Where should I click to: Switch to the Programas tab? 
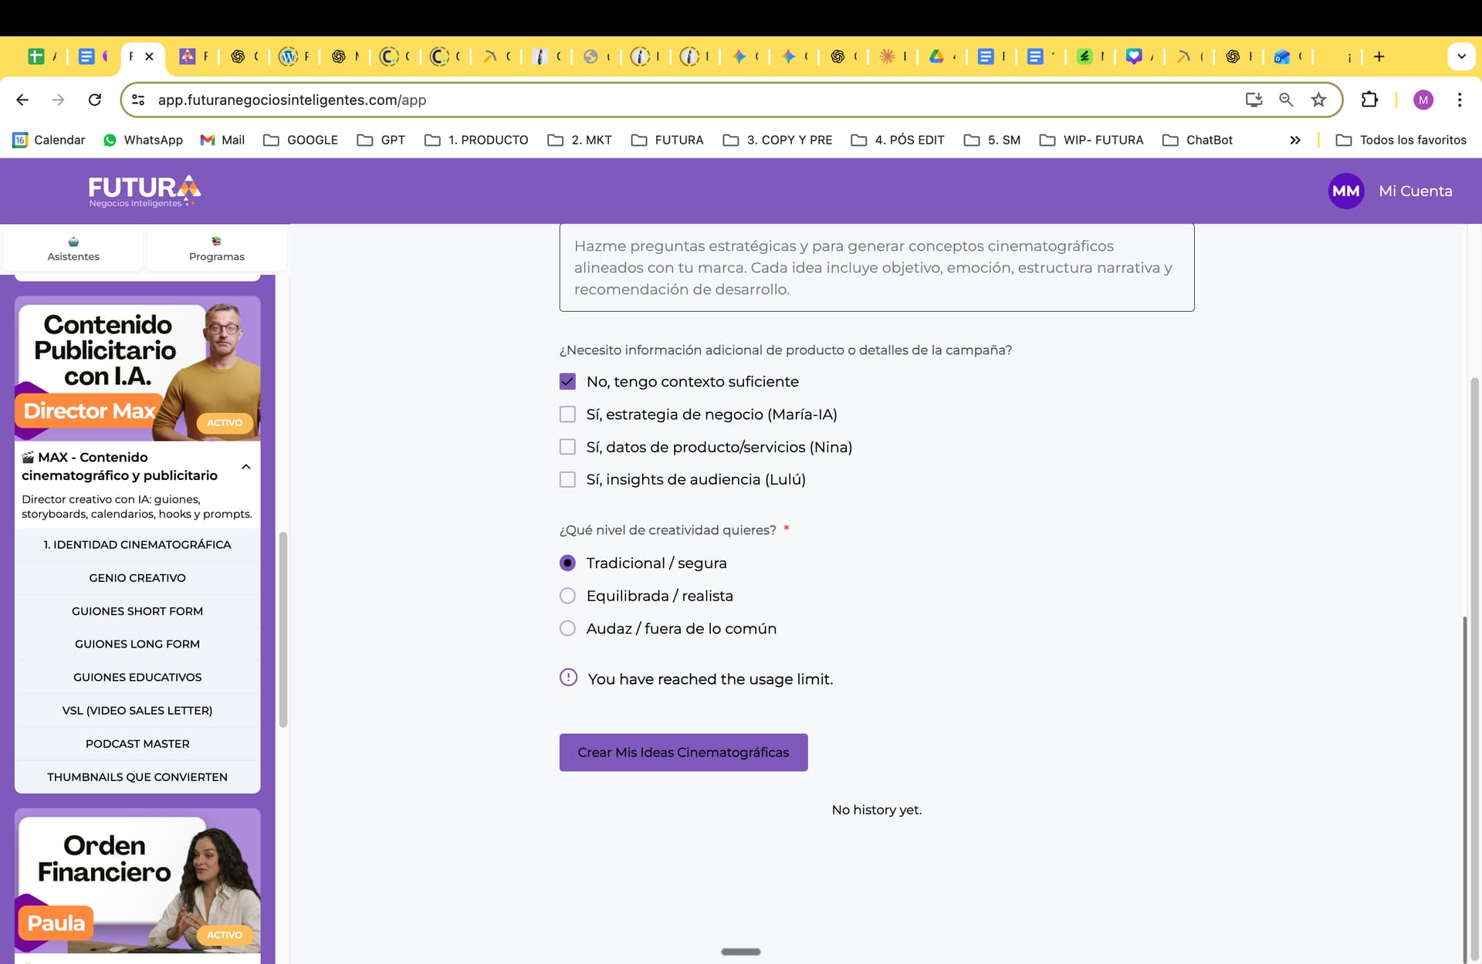tap(216, 249)
